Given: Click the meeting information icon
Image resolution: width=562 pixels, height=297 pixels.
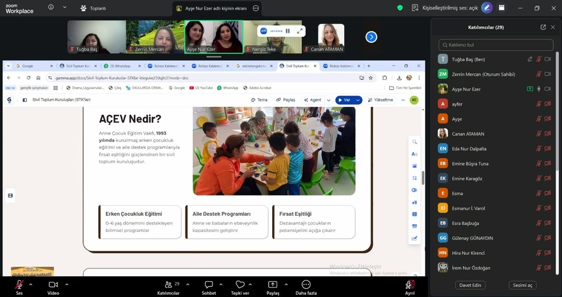Looking at the screenshot, I should pos(51,8).
